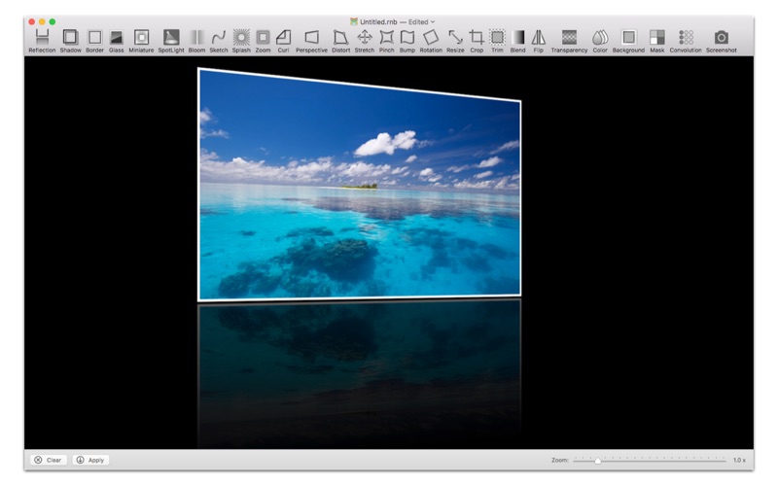
Task: Open the Miniature effect
Action: tap(141, 41)
